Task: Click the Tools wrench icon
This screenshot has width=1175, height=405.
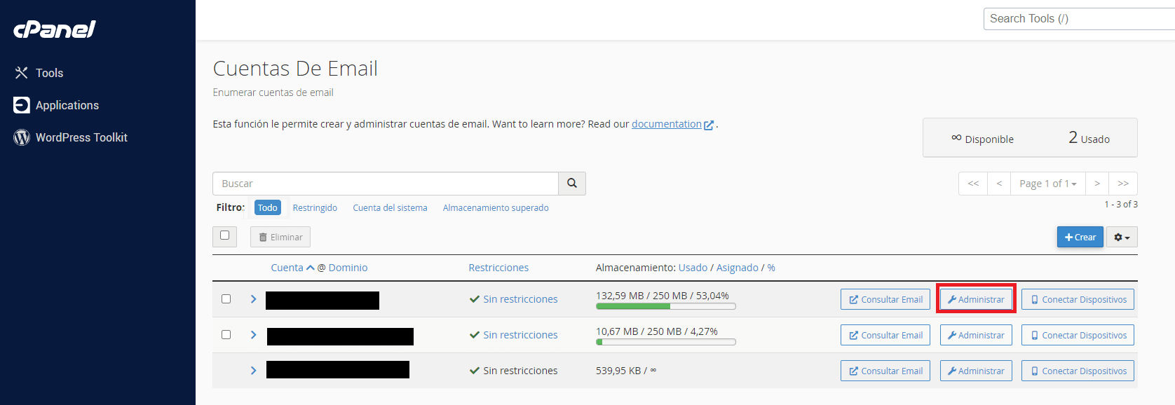Action: 22,73
